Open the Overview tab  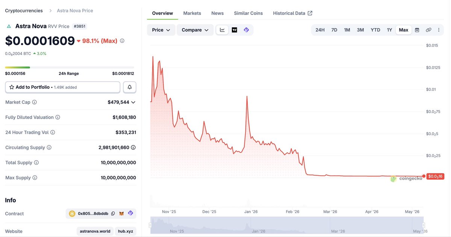pos(162,13)
